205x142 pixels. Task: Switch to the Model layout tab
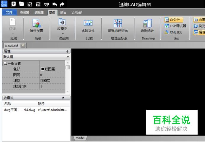tap(80, 138)
